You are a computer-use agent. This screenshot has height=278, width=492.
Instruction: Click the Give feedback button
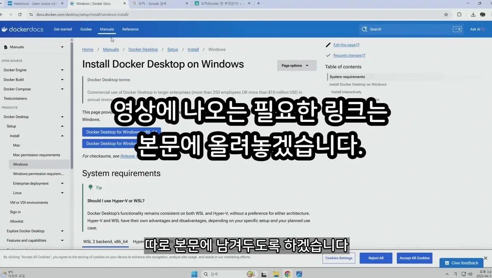[461, 263]
